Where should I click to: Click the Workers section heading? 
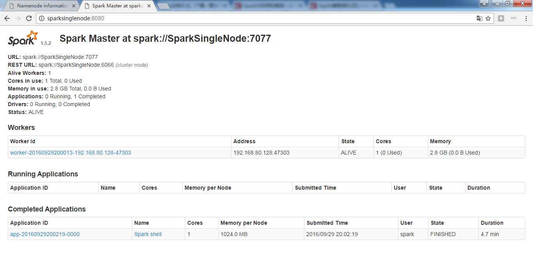21,128
